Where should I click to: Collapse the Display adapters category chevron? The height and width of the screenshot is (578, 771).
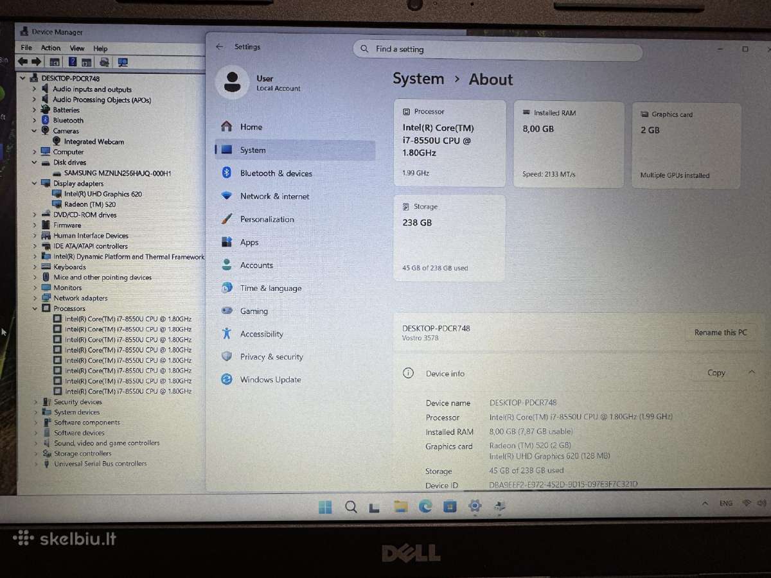(35, 183)
